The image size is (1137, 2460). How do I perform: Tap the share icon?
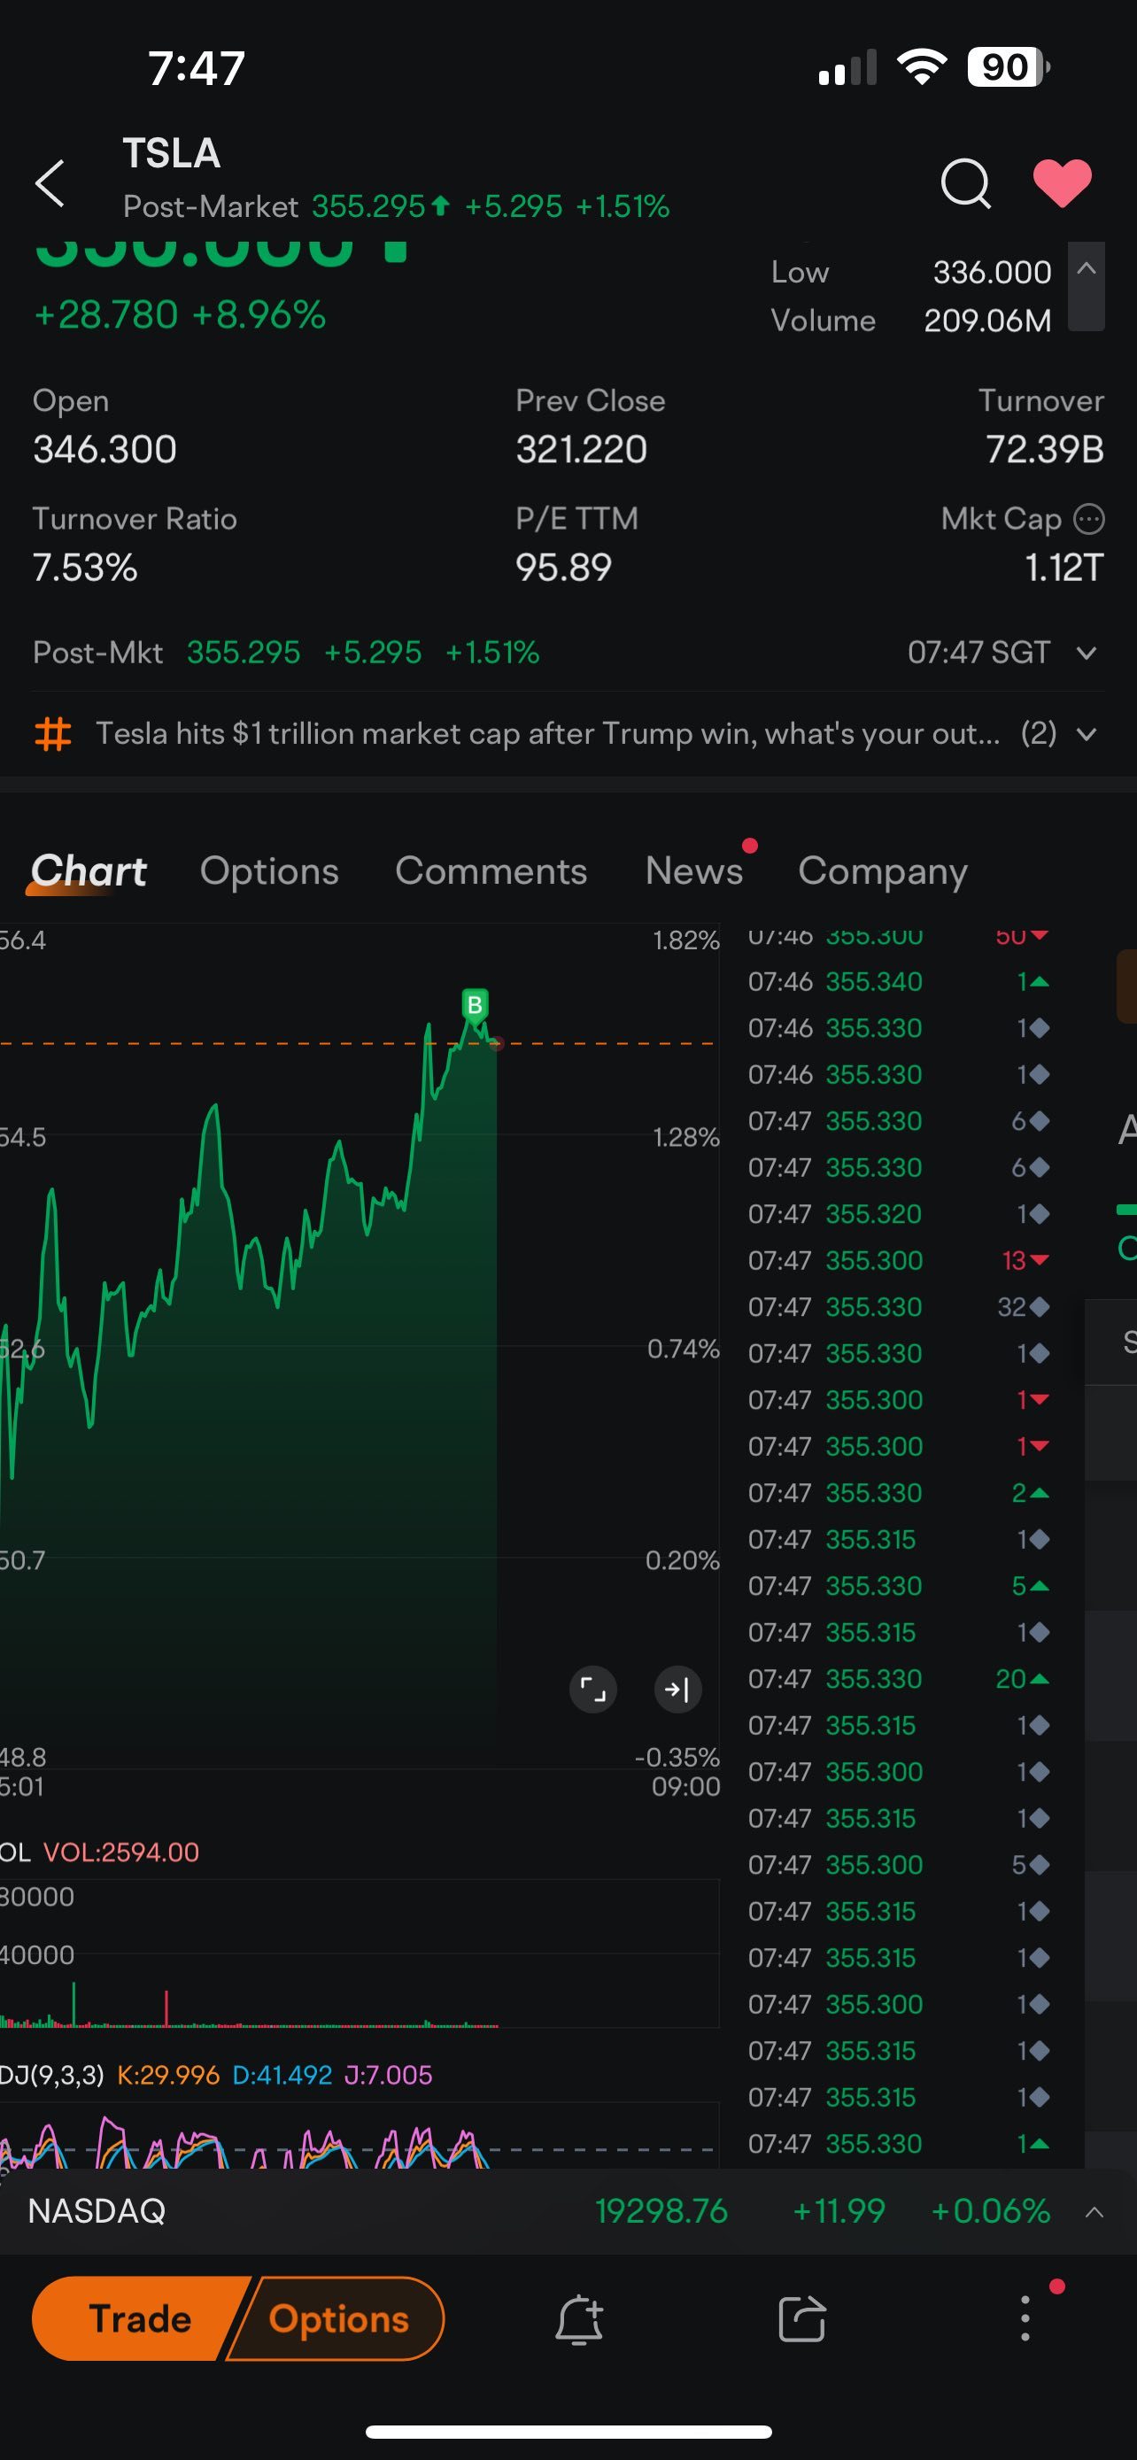click(802, 2318)
